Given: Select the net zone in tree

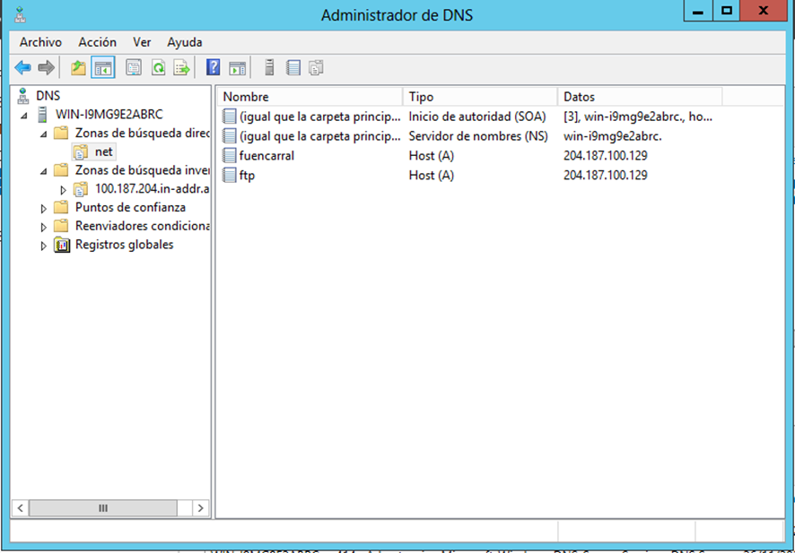Looking at the screenshot, I should point(103,151).
